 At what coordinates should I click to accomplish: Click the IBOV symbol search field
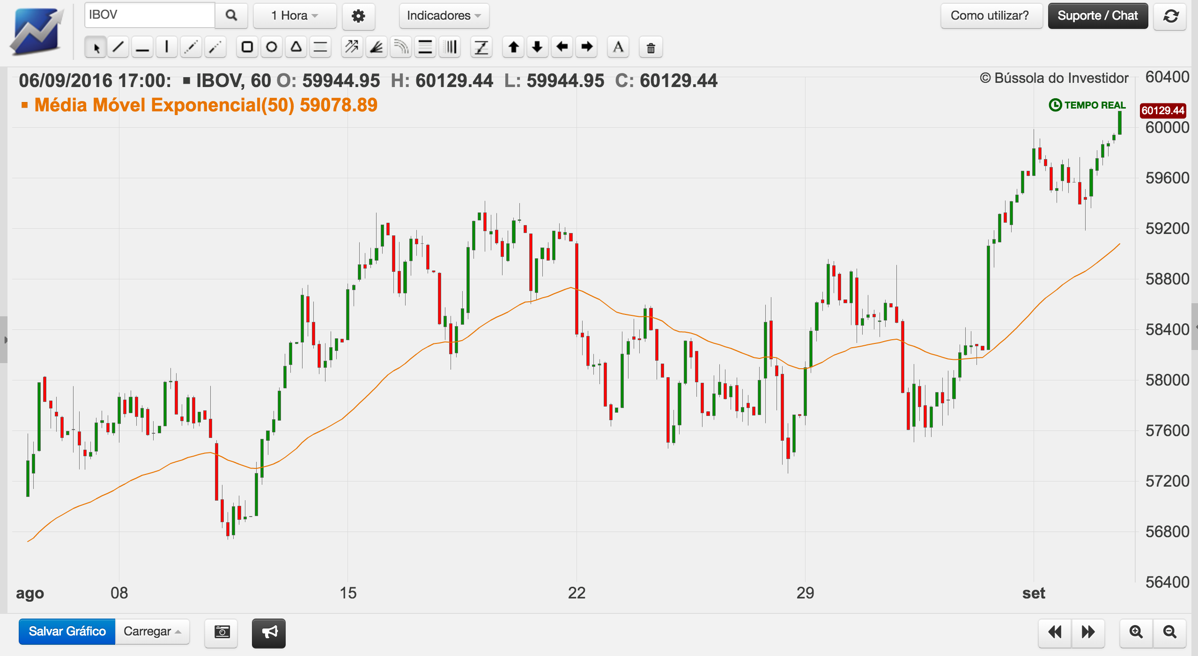(x=150, y=15)
